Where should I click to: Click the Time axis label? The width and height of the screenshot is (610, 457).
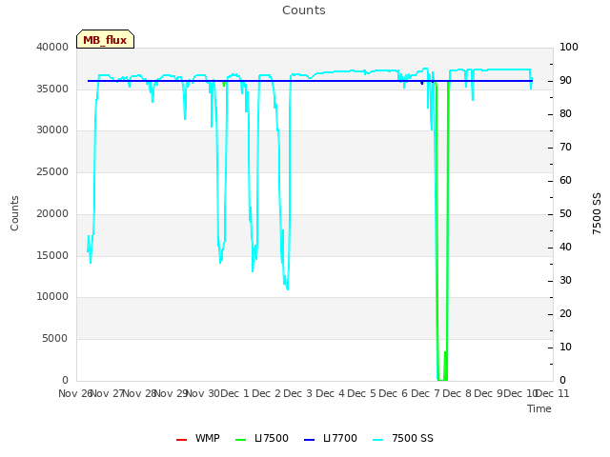[539, 408]
